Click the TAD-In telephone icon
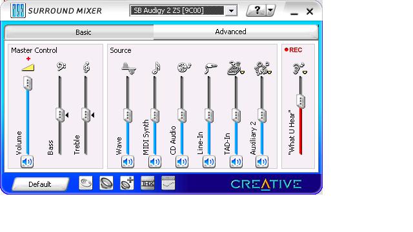413x232 pixels. [234, 68]
